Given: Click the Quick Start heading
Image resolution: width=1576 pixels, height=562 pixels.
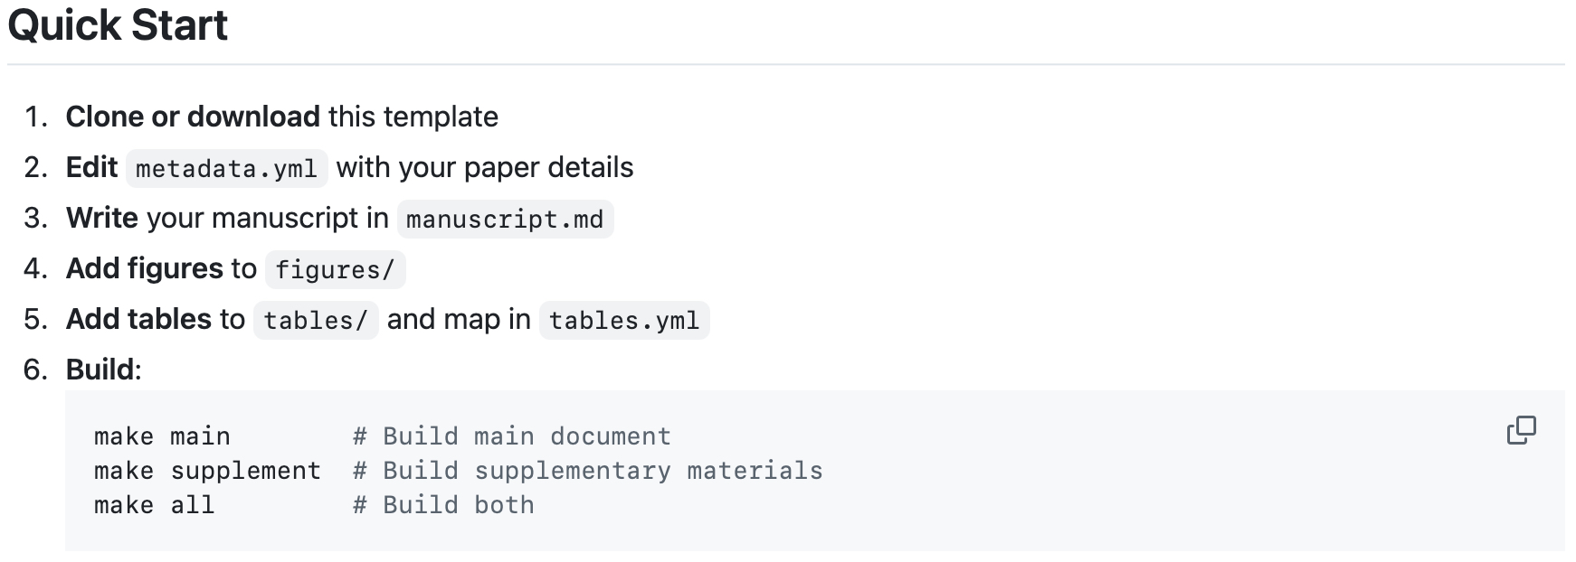Looking at the screenshot, I should (118, 25).
